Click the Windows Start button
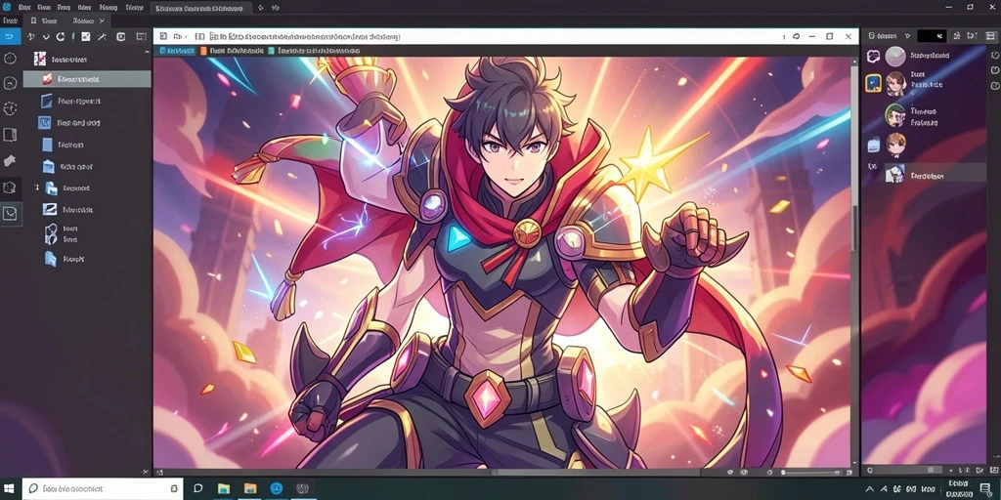The image size is (1001, 500). point(11,488)
